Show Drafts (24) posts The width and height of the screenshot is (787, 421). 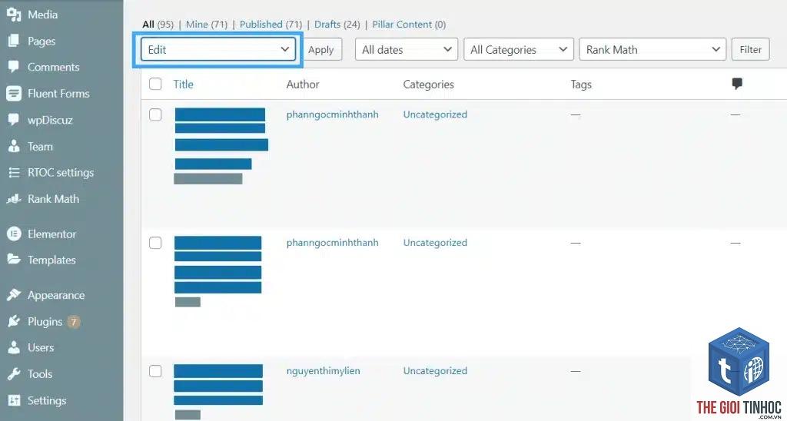click(337, 24)
